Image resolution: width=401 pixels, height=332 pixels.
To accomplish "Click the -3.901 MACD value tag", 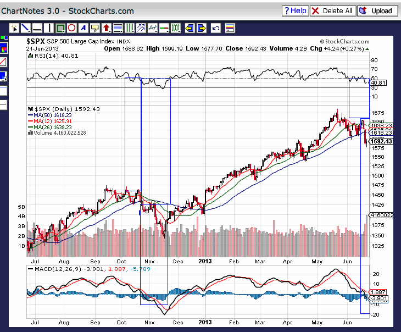I will 379,298.
